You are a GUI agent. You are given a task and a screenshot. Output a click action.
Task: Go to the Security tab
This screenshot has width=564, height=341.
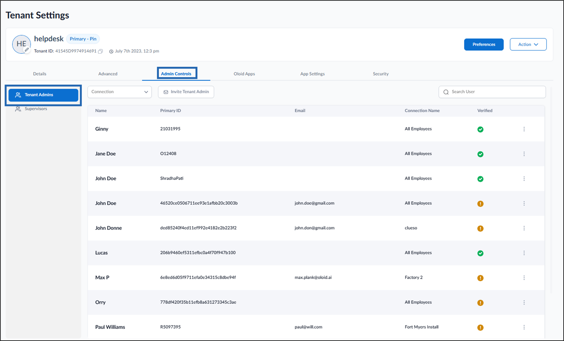[381, 74]
